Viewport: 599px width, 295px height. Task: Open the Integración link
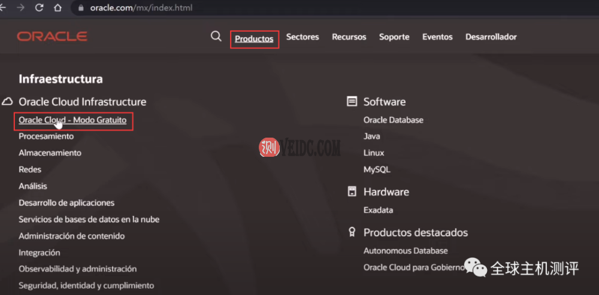pos(40,253)
